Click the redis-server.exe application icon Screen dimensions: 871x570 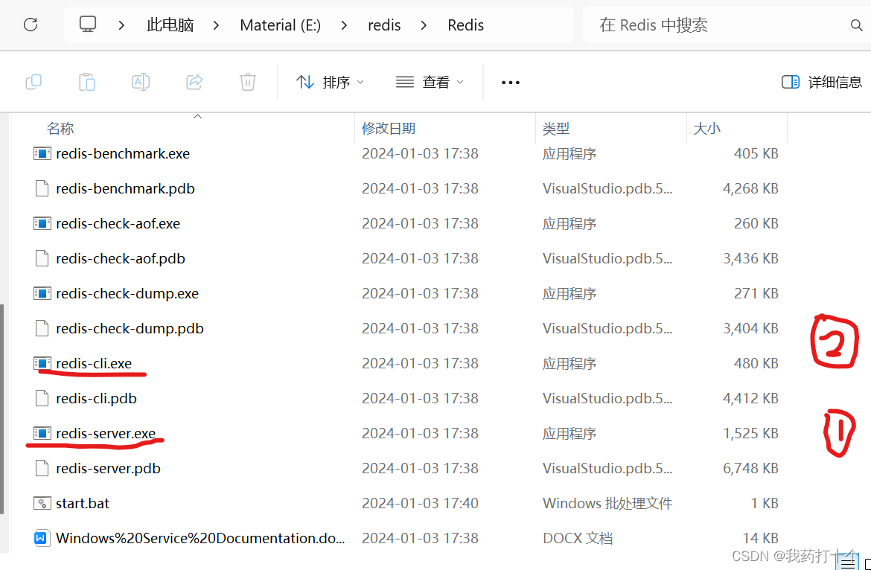click(x=42, y=434)
